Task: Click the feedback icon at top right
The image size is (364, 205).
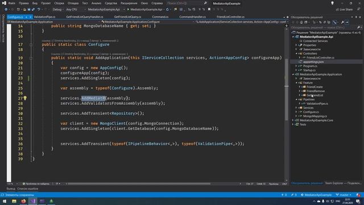Action: pyautogui.click(x=359, y=9)
